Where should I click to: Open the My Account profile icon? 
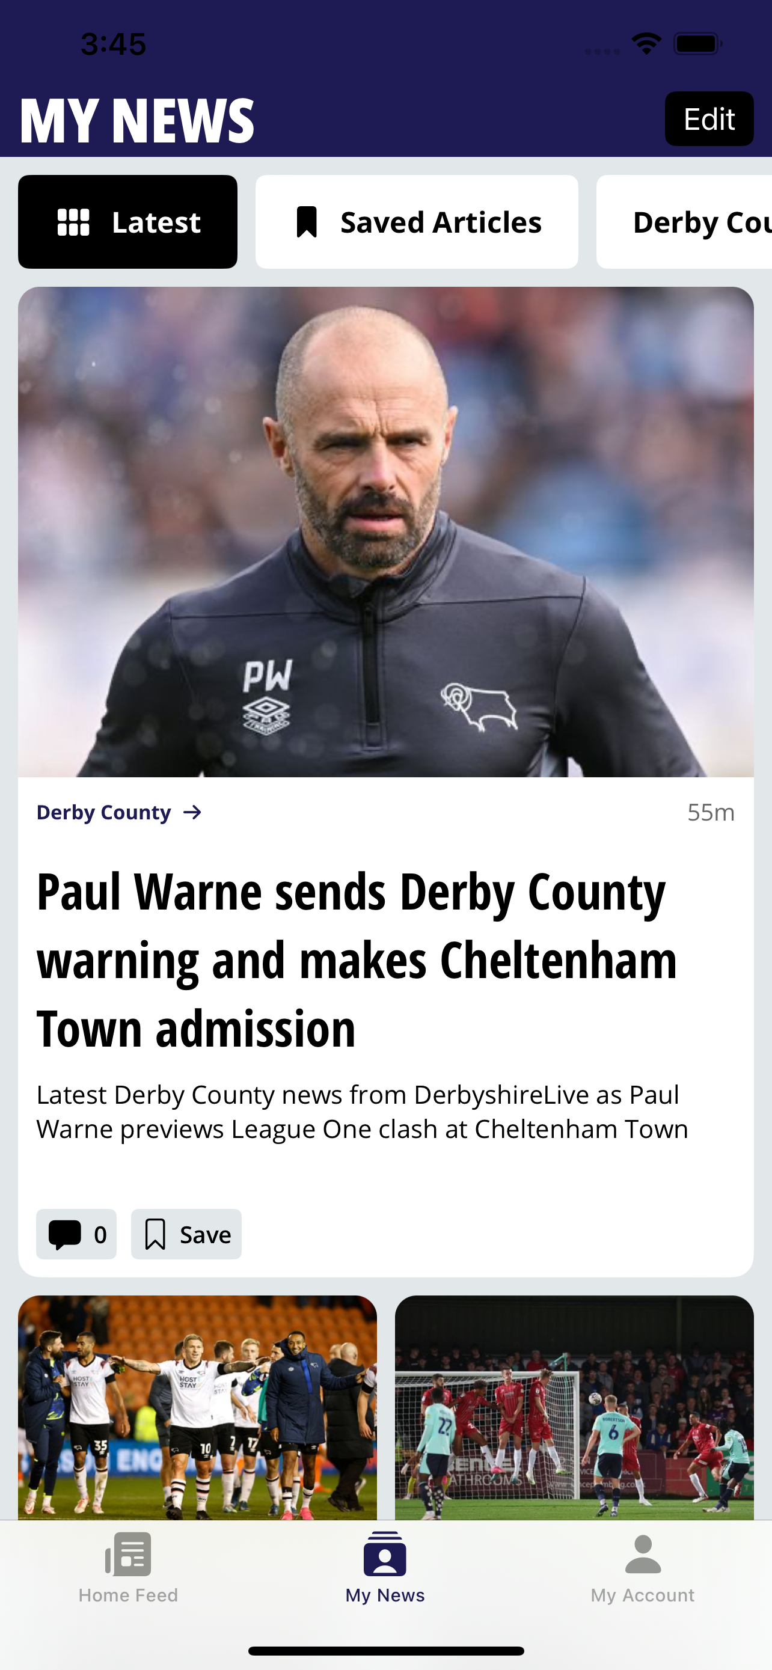pos(642,1554)
